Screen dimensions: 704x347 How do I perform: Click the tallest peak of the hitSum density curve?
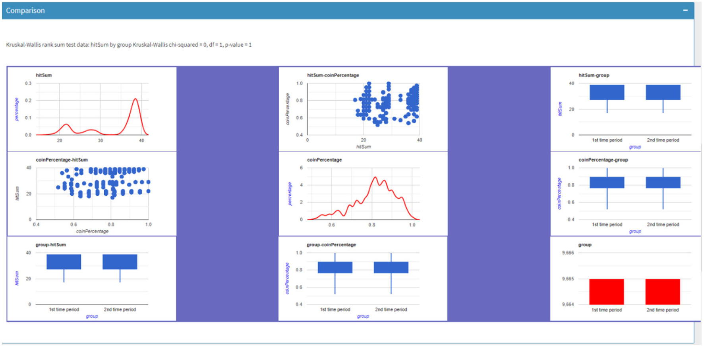(x=135, y=99)
